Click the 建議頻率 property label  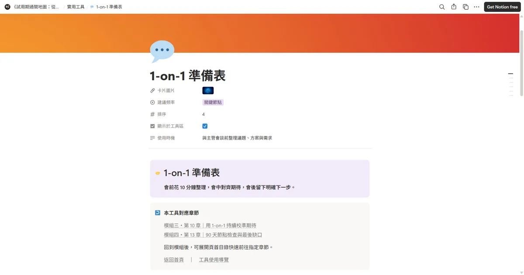166,102
